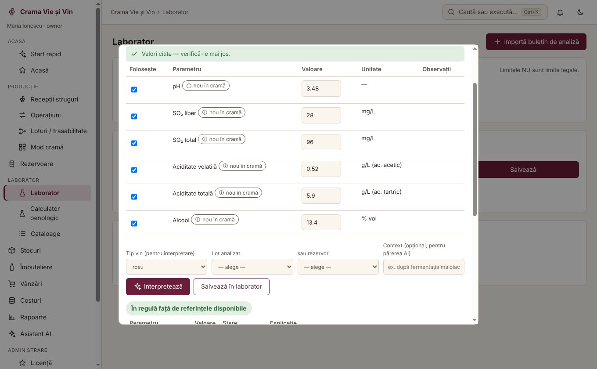
Task: Click the dialog vertical scrollbar
Action: [475, 149]
